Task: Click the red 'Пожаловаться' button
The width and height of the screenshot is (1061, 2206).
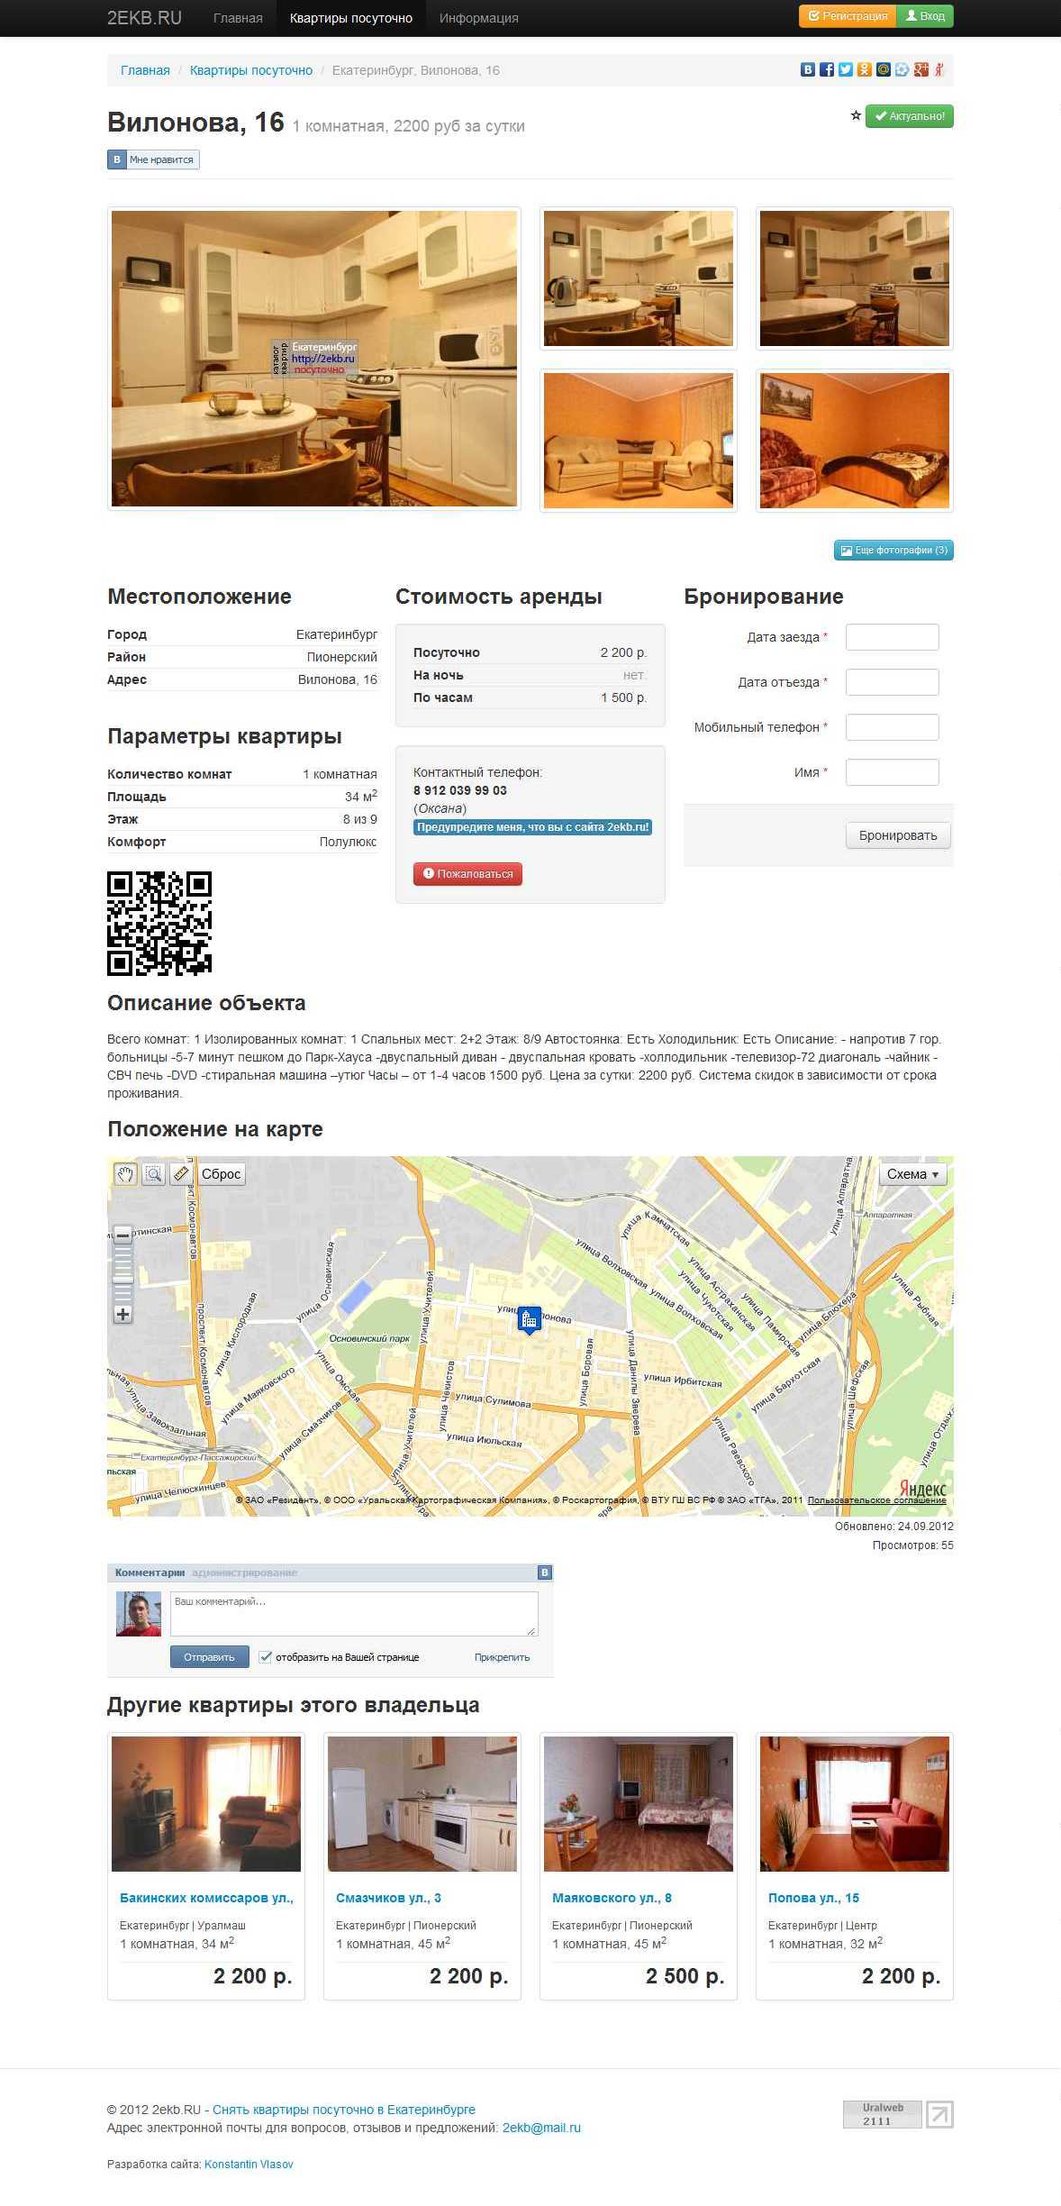Action: [x=467, y=874]
